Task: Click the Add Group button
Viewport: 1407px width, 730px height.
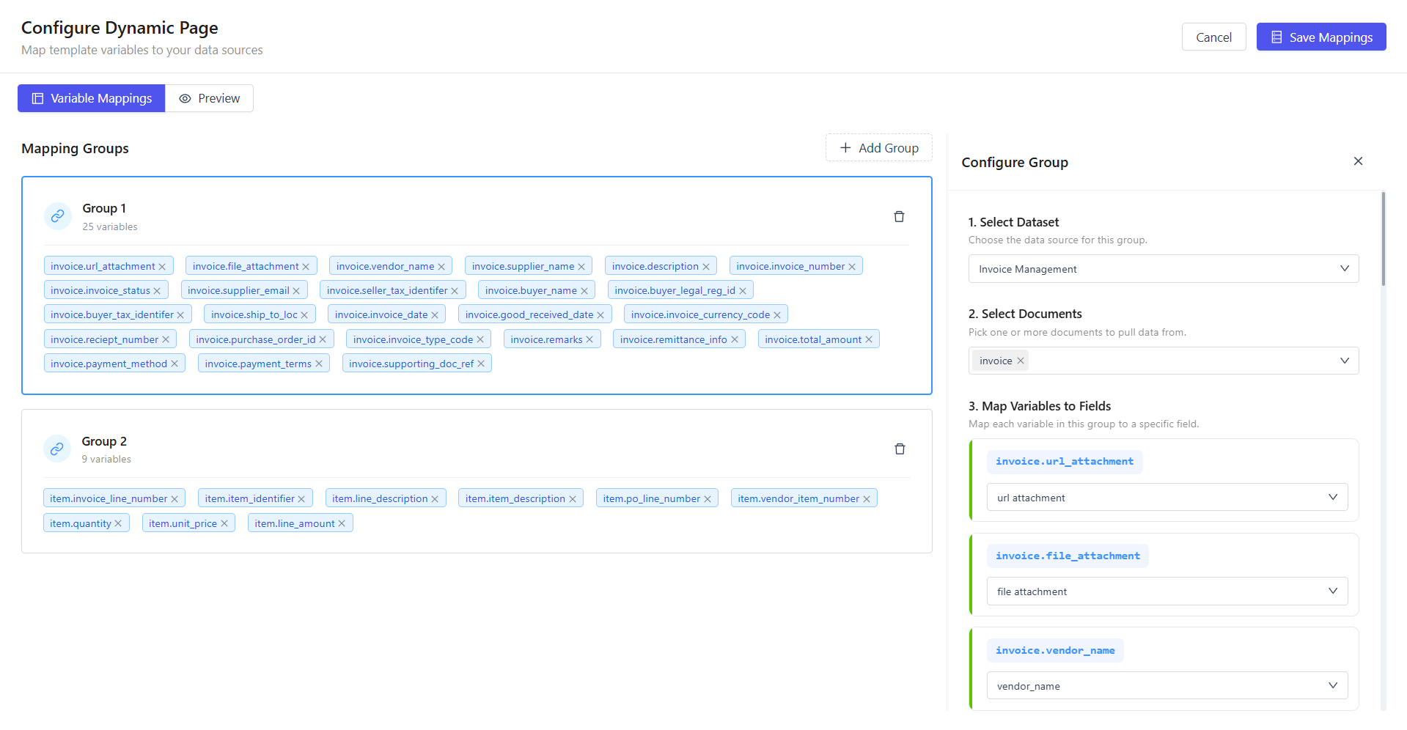Action: coord(878,147)
